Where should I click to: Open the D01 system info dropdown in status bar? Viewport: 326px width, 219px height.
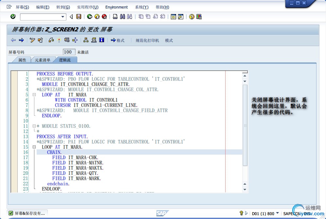[x=278, y=213]
